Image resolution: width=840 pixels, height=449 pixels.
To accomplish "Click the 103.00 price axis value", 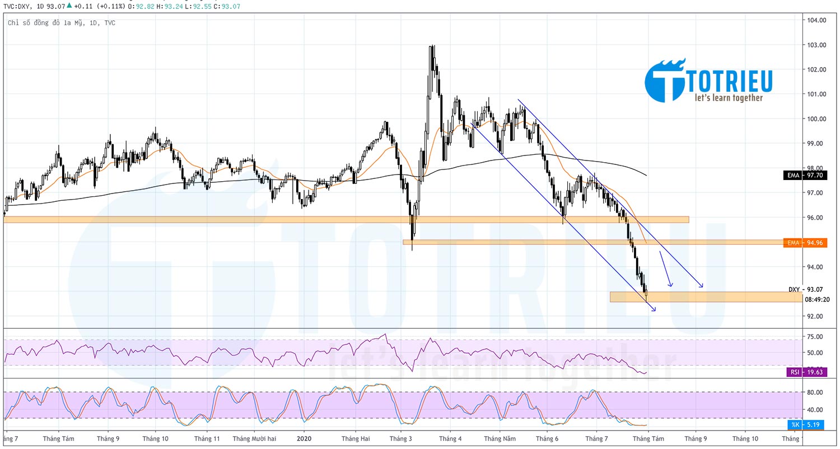I will [x=815, y=45].
